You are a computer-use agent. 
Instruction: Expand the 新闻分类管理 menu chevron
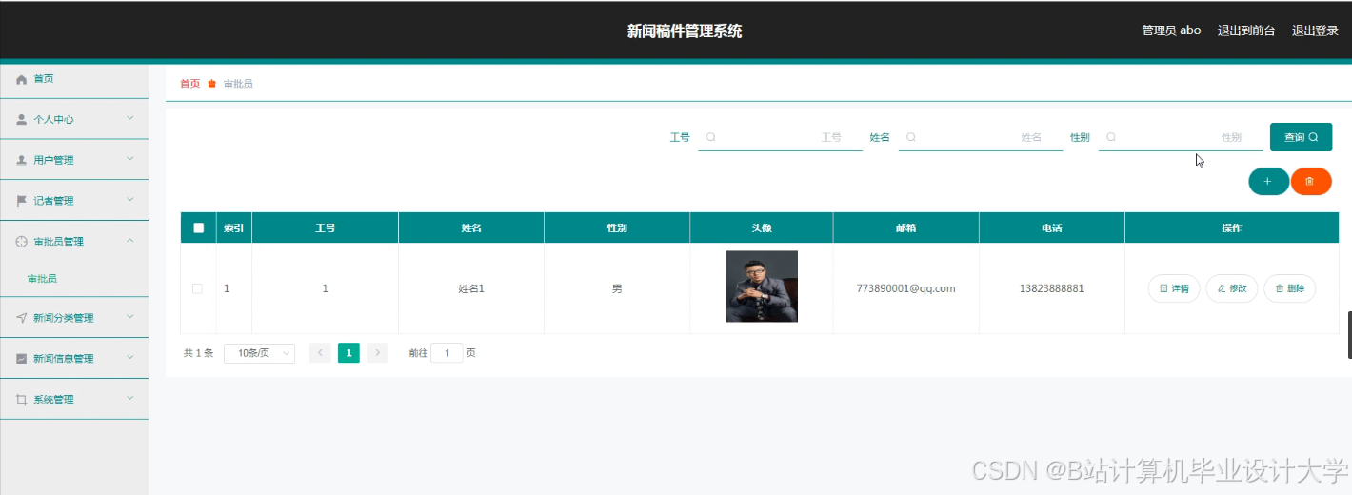click(x=130, y=317)
